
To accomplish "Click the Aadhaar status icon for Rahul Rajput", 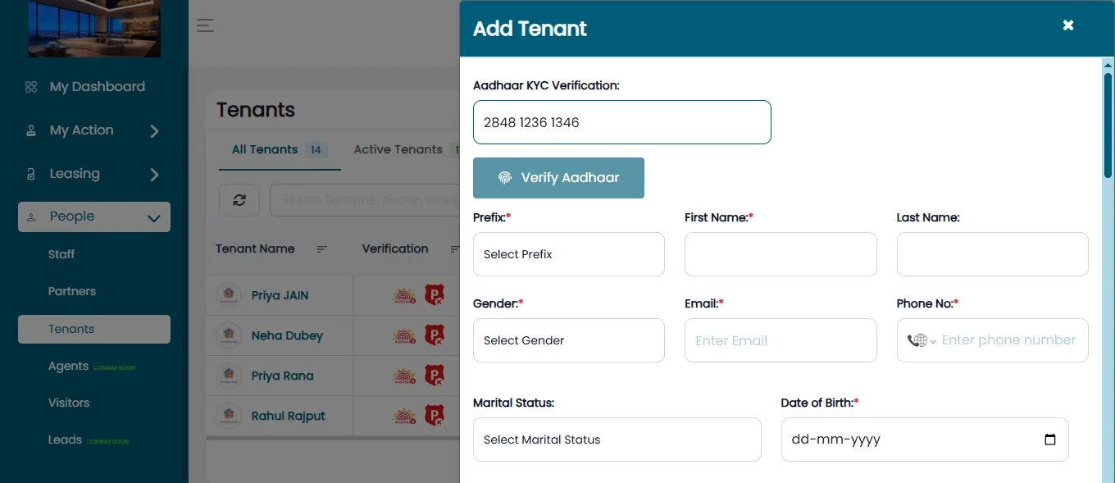I will click(405, 416).
